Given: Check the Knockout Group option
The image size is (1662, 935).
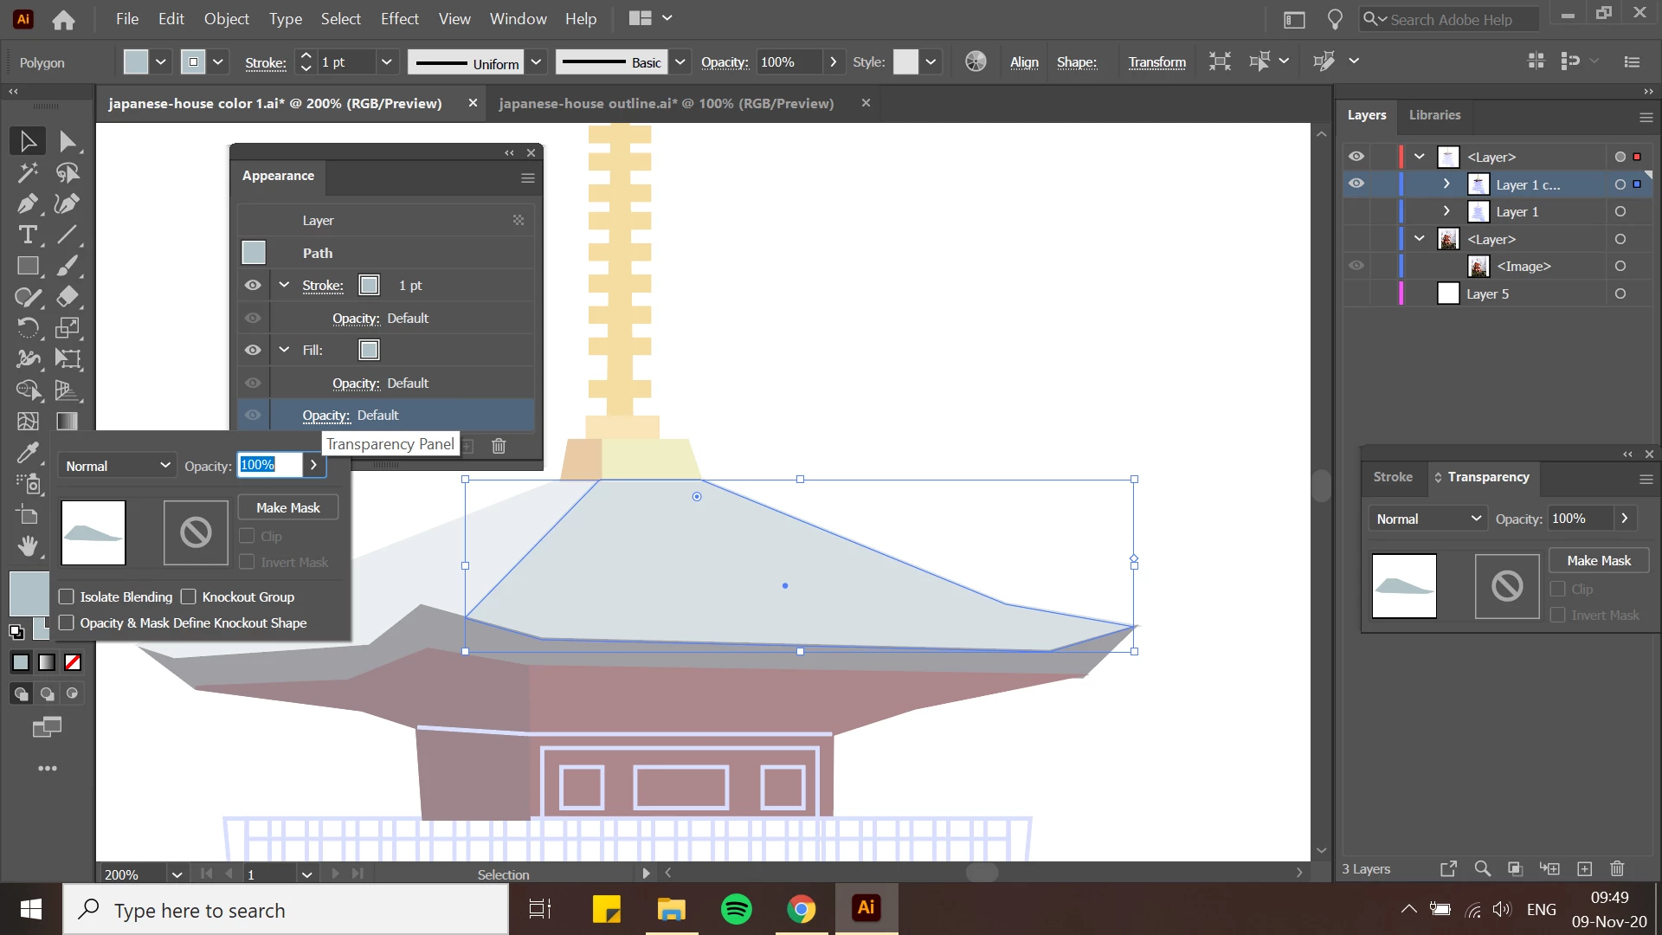Looking at the screenshot, I should click(189, 596).
